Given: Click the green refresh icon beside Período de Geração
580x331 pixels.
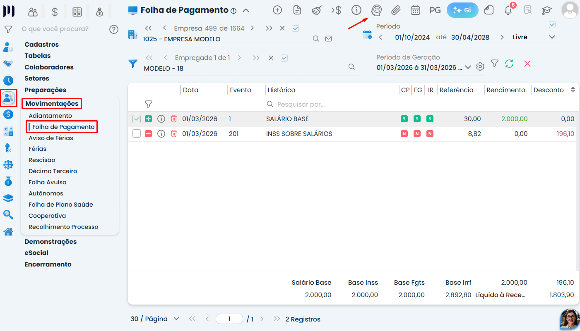Looking at the screenshot, I should [509, 64].
